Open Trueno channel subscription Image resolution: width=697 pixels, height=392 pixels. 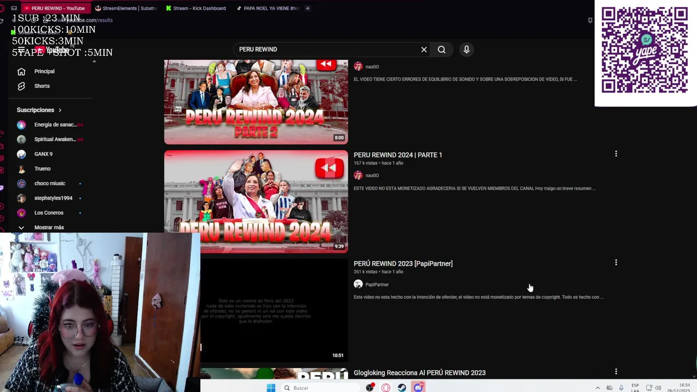pyautogui.click(x=34, y=169)
